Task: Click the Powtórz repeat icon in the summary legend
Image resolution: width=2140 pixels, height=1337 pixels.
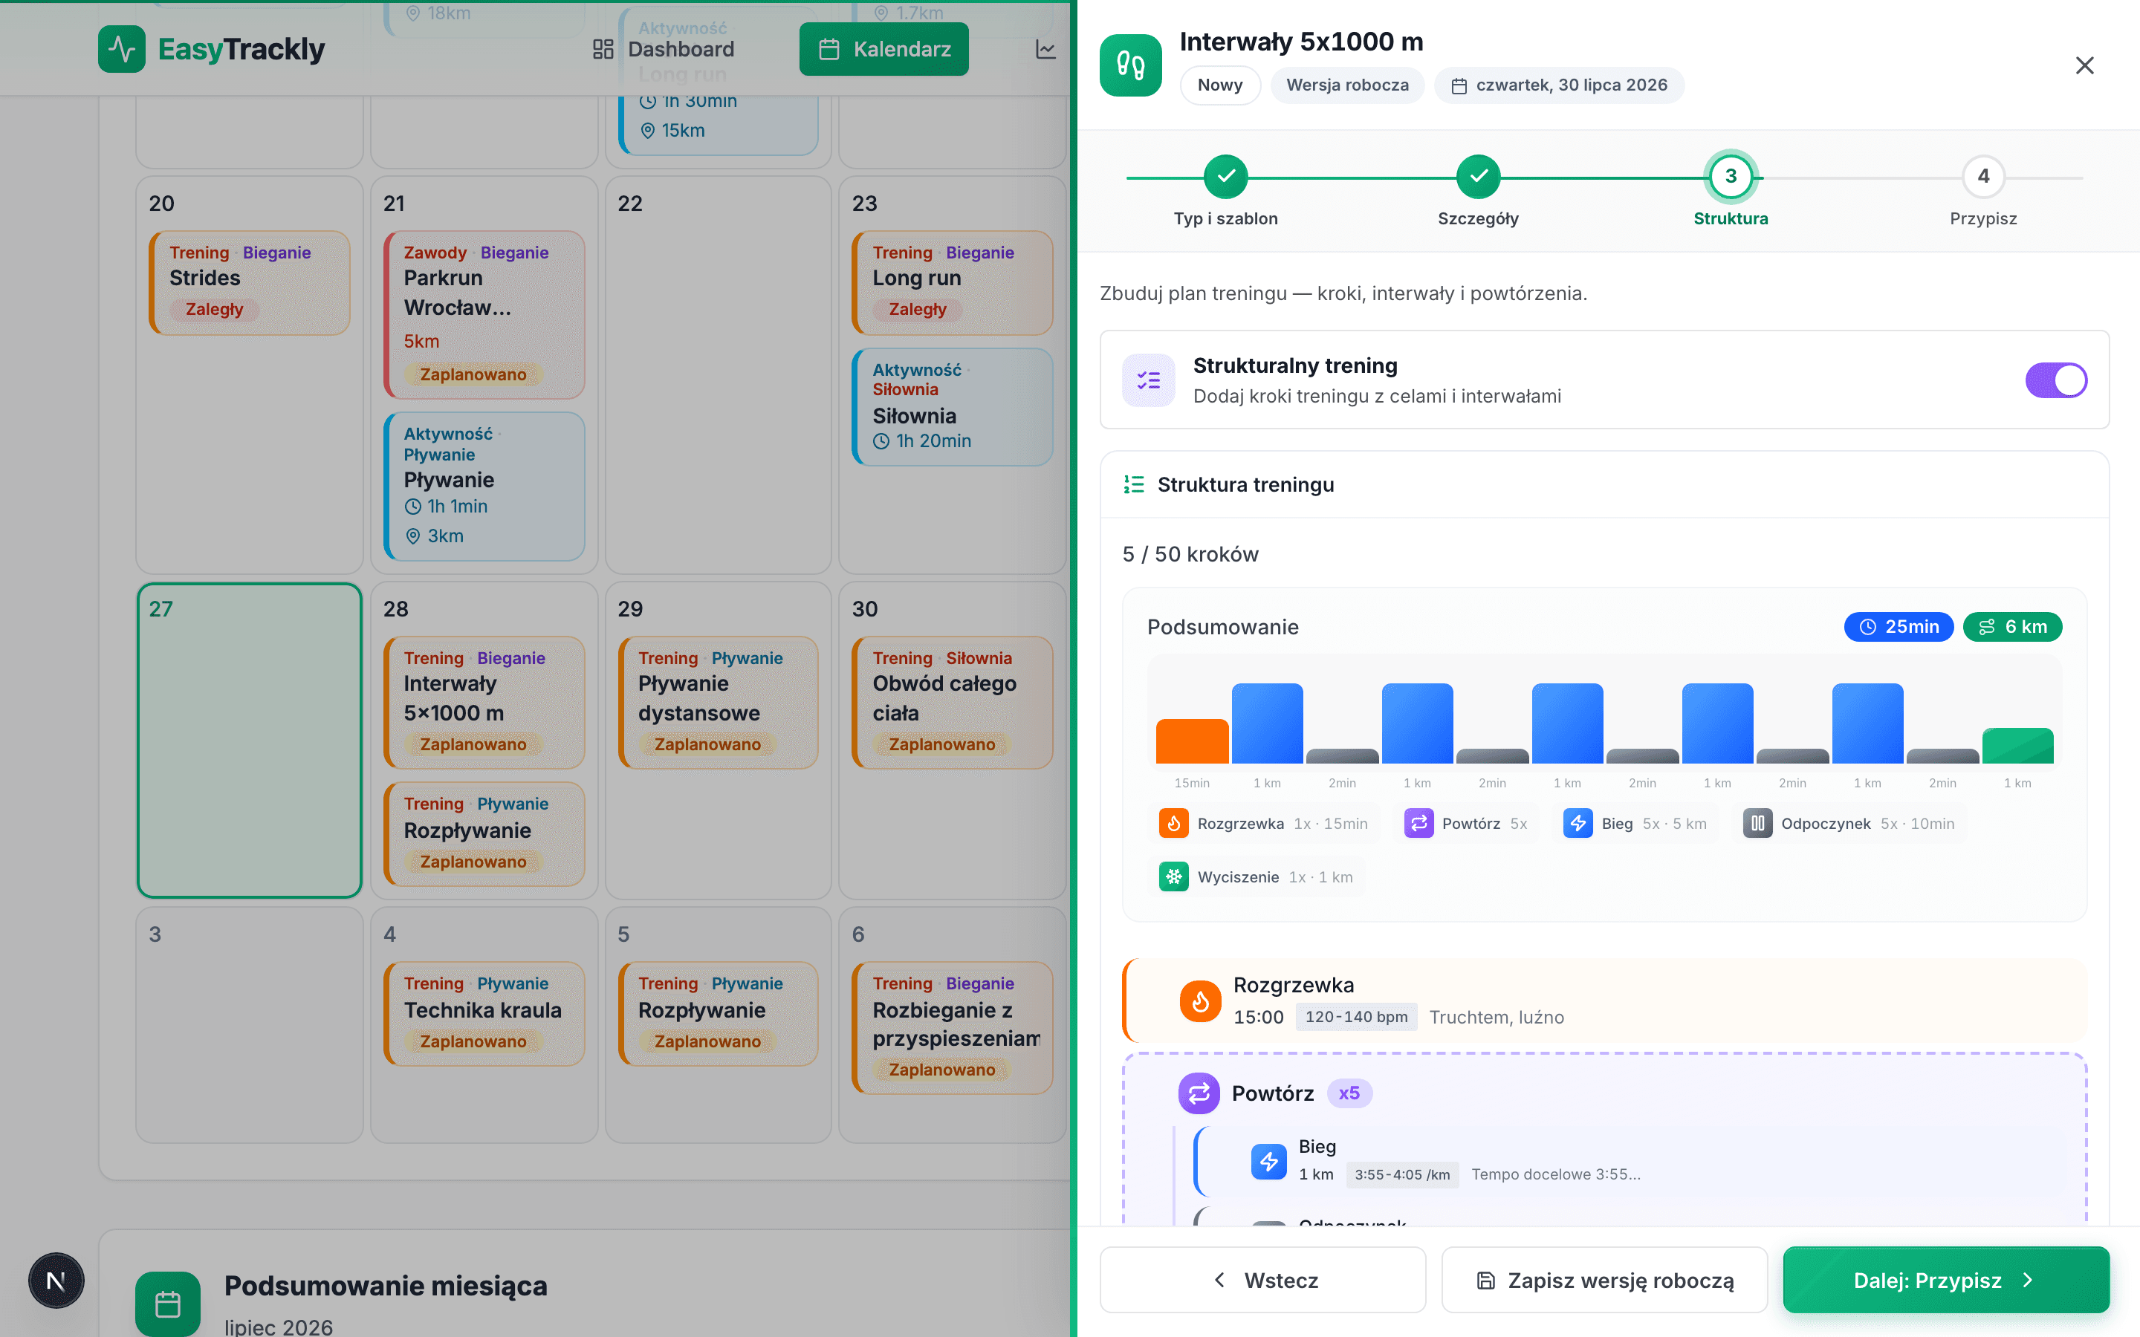Action: pyautogui.click(x=1418, y=823)
